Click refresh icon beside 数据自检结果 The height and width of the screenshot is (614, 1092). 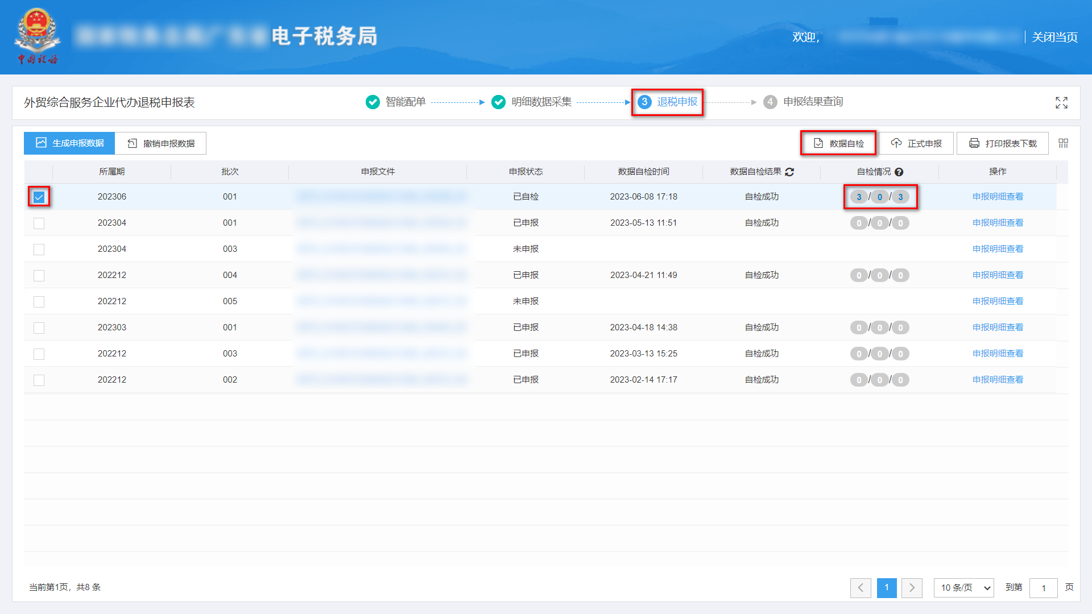tap(789, 172)
